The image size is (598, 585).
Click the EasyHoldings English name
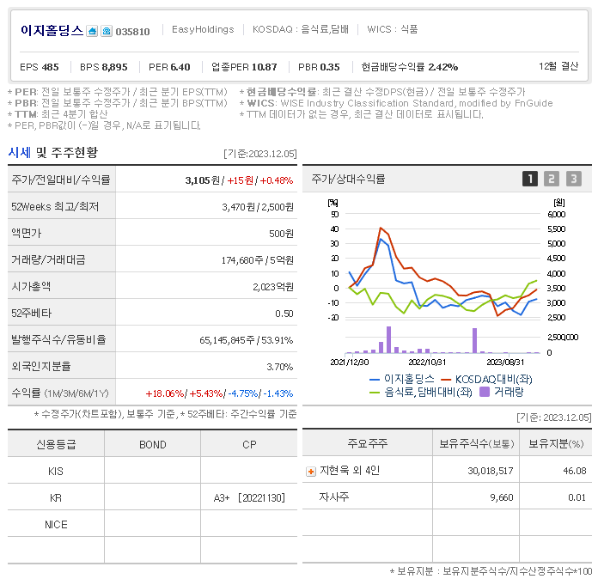coord(203,29)
